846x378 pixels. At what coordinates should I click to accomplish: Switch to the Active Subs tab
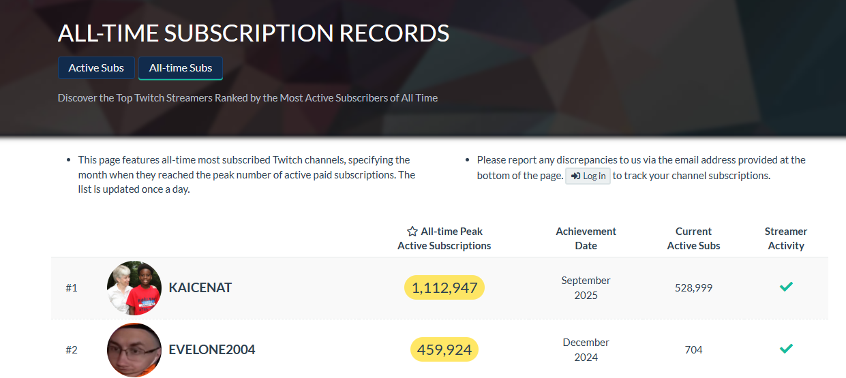[96, 68]
